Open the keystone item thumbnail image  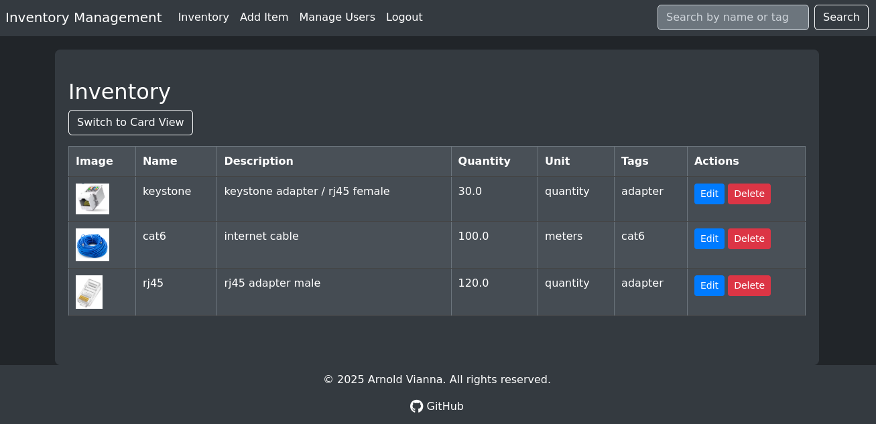[92, 198]
